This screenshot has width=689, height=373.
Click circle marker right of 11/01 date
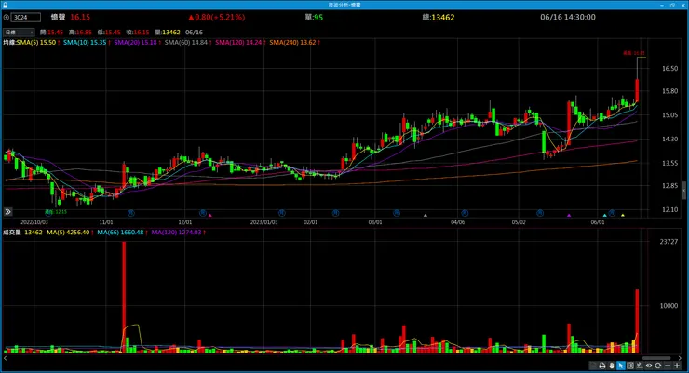pyautogui.click(x=131, y=213)
